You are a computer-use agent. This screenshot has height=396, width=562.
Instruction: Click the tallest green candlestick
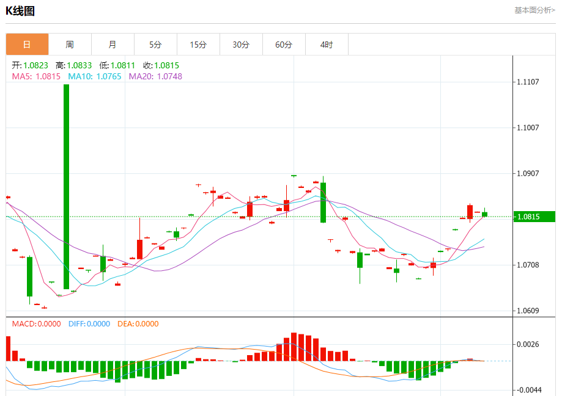[x=66, y=186]
